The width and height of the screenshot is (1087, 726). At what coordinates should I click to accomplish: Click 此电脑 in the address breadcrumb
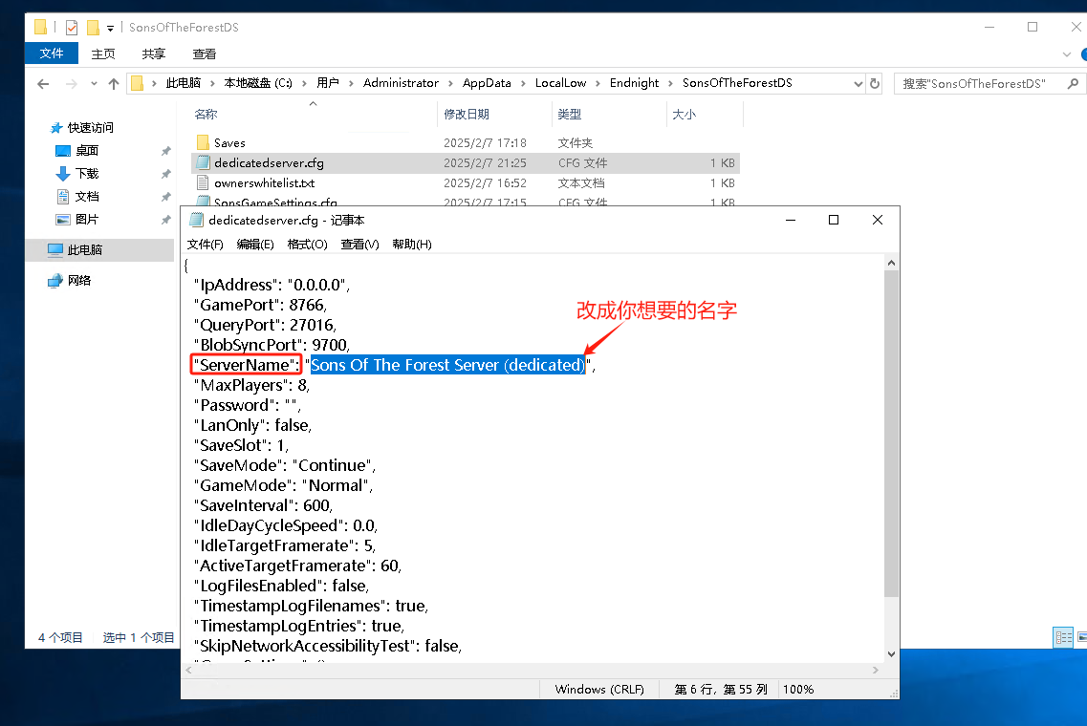tap(183, 83)
